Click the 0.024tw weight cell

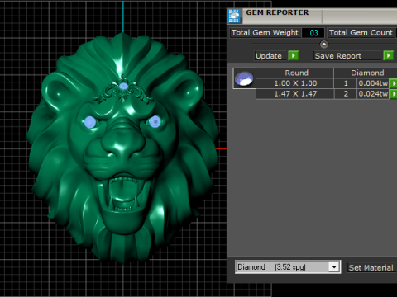373,94
